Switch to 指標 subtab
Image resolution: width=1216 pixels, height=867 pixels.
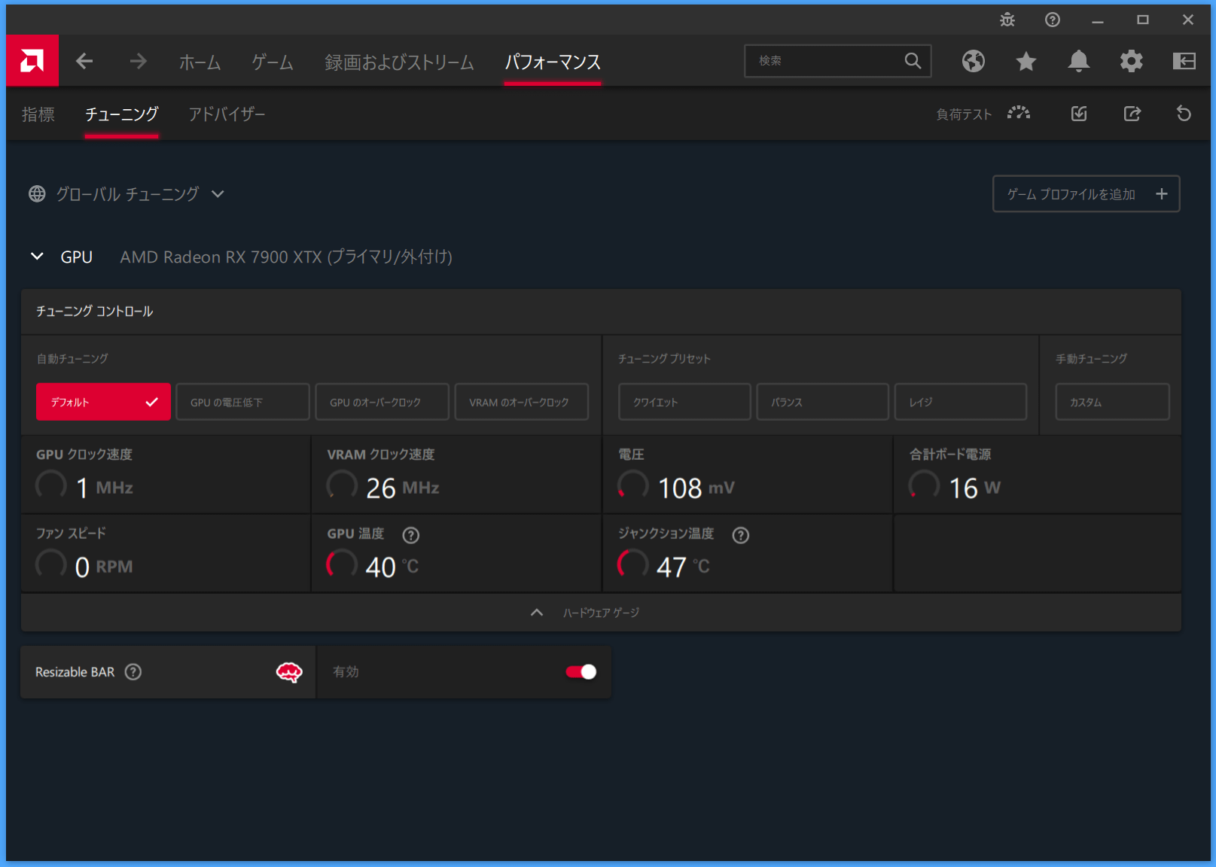38,114
